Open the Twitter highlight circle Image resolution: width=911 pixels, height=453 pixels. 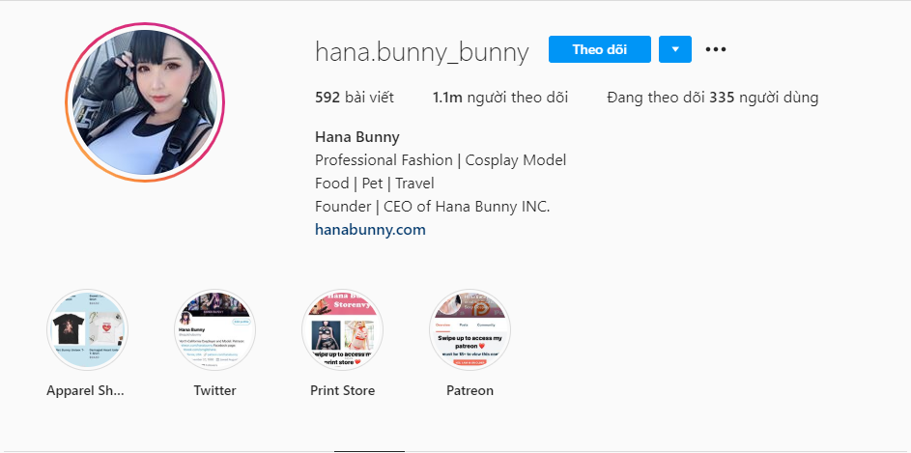215,330
